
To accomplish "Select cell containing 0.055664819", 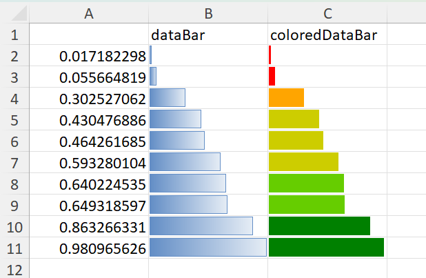I will point(89,77).
